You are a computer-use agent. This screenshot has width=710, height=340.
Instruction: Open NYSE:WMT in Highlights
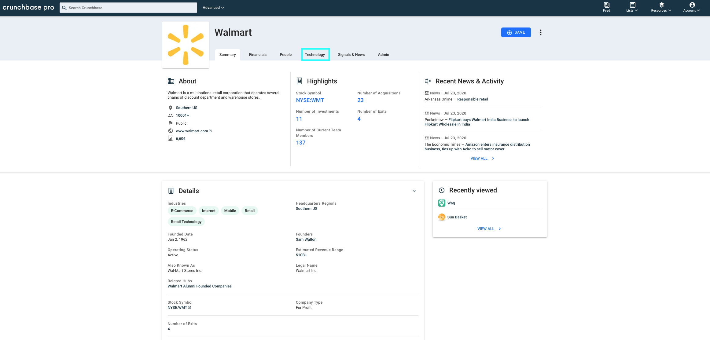coord(310,100)
